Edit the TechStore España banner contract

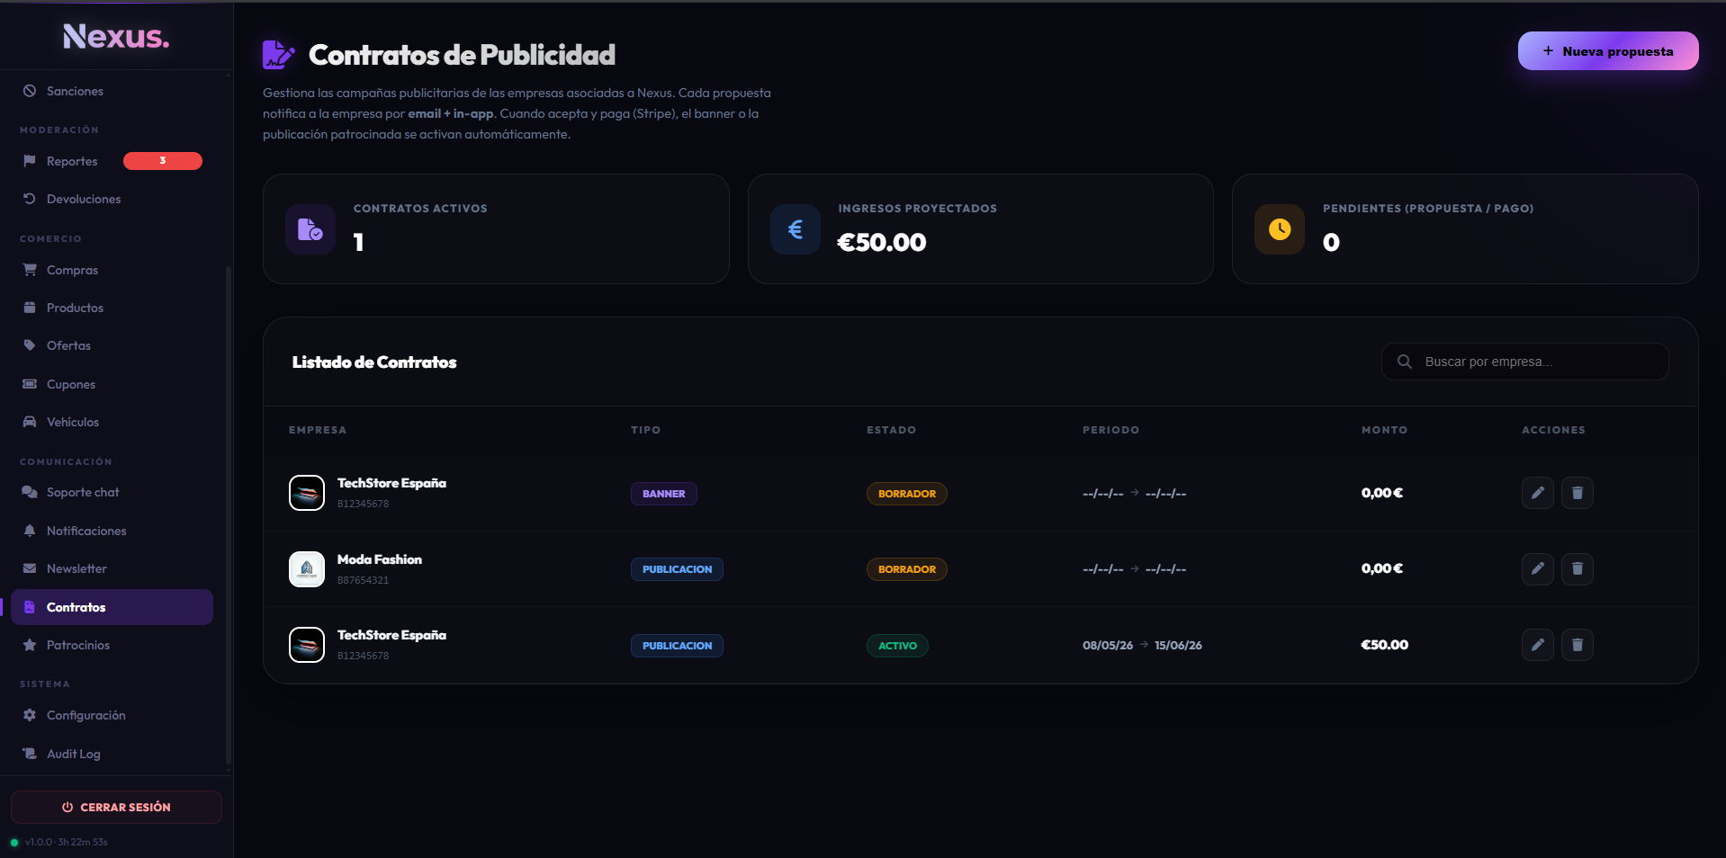(x=1538, y=493)
